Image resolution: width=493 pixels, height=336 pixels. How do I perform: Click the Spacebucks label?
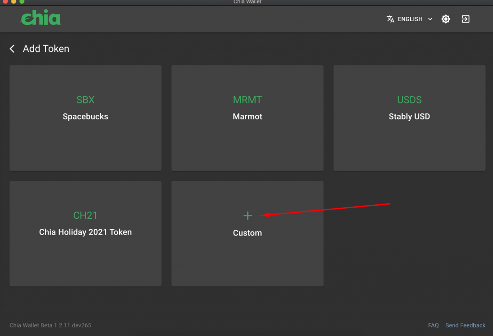click(x=85, y=116)
